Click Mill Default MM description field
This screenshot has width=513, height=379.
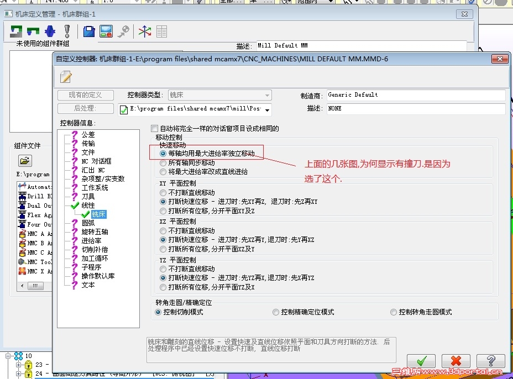[x=362, y=46]
